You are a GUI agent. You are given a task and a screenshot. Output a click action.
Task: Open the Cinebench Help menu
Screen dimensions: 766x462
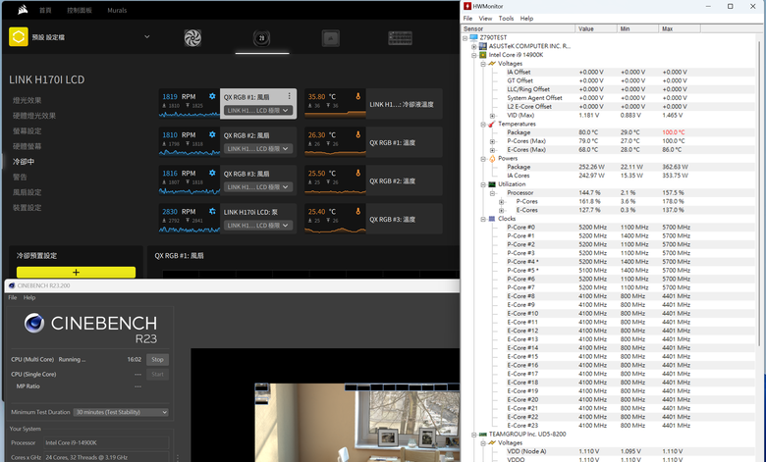29,297
